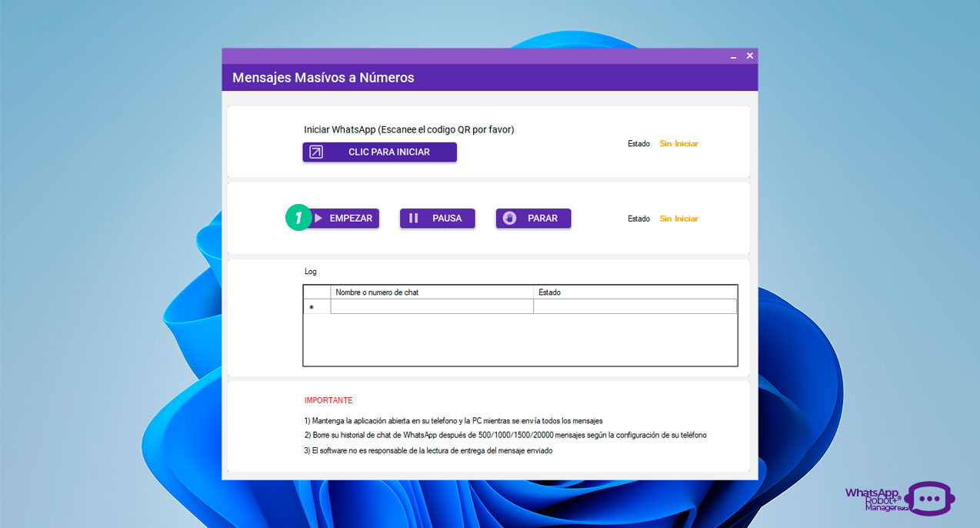Close the Mensajes Masivos window

750,55
